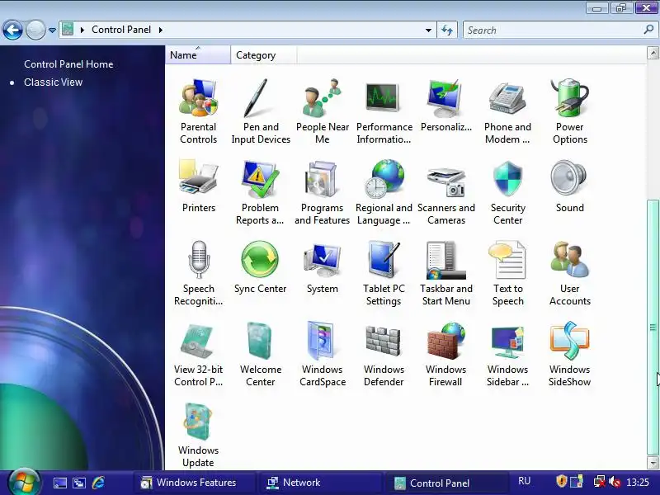Open Problem Reports applet
Screen dimensions: 660x495
[260, 192]
